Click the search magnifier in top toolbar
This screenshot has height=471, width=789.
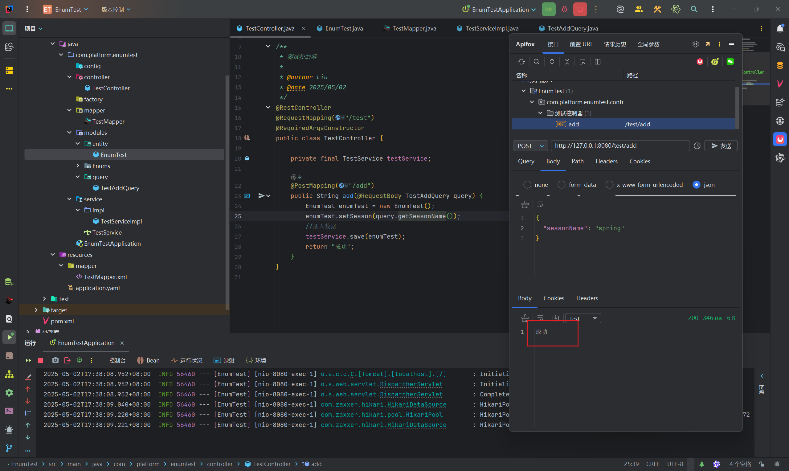[694, 9]
